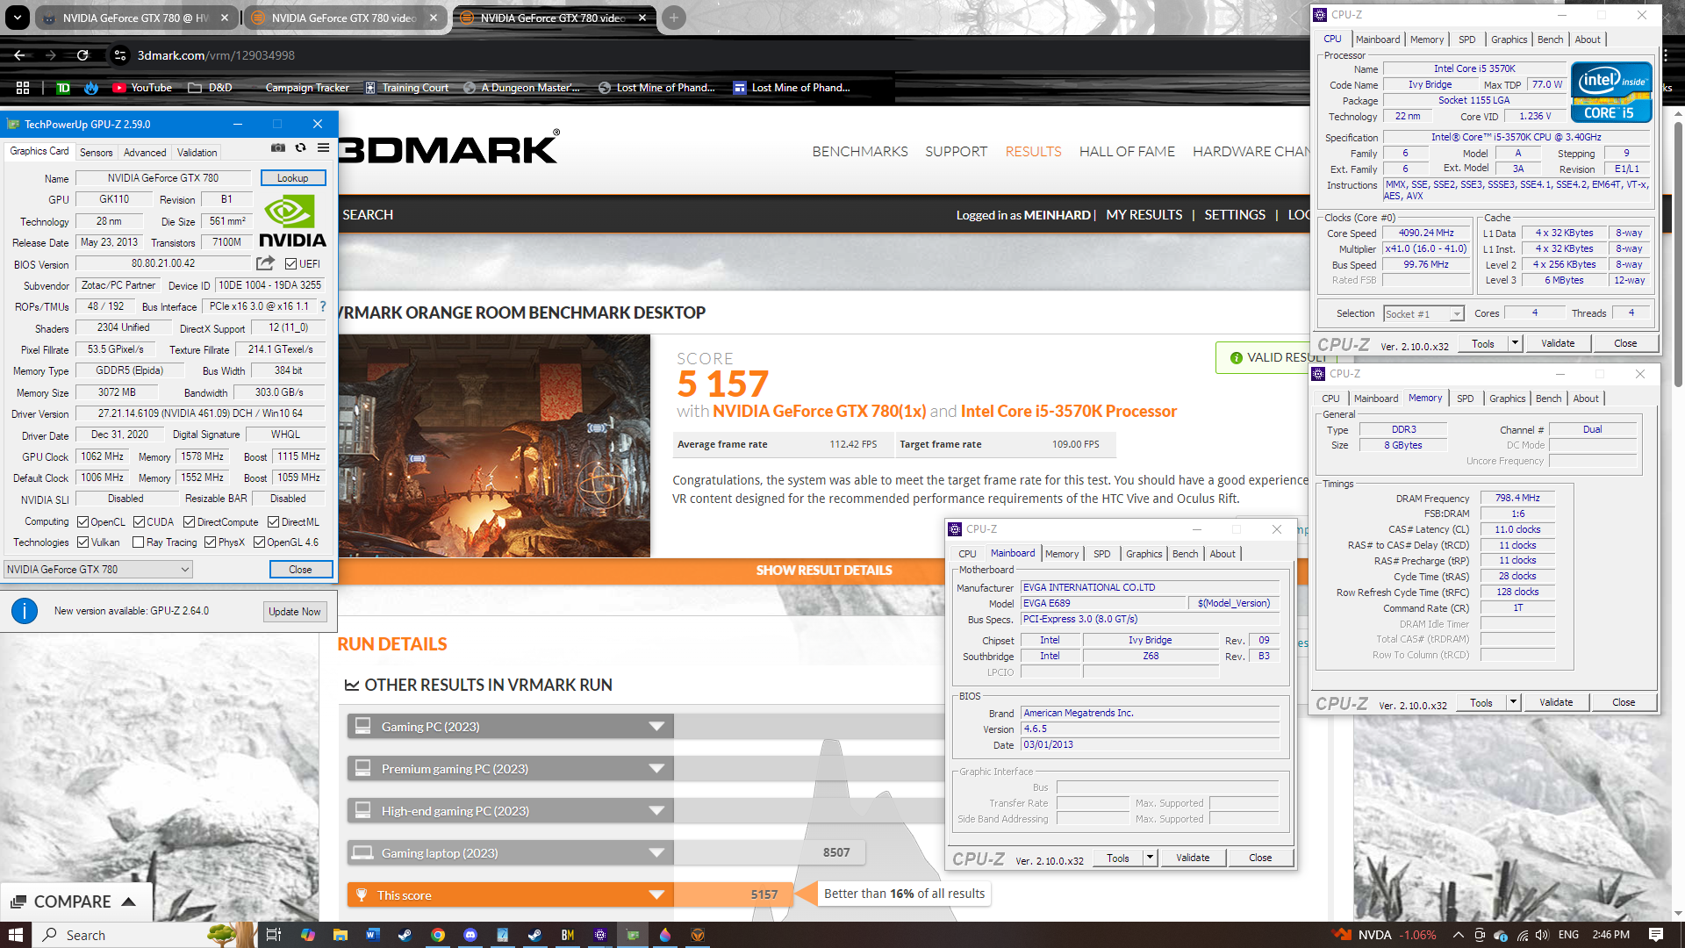This screenshot has width=1685, height=948.
Task: Toggle the OpenGL 4.6 checkbox
Action: click(x=259, y=542)
